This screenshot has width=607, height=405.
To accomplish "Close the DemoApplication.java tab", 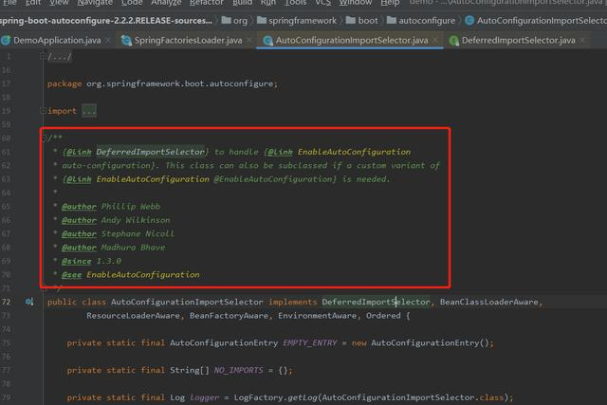I will (108, 40).
